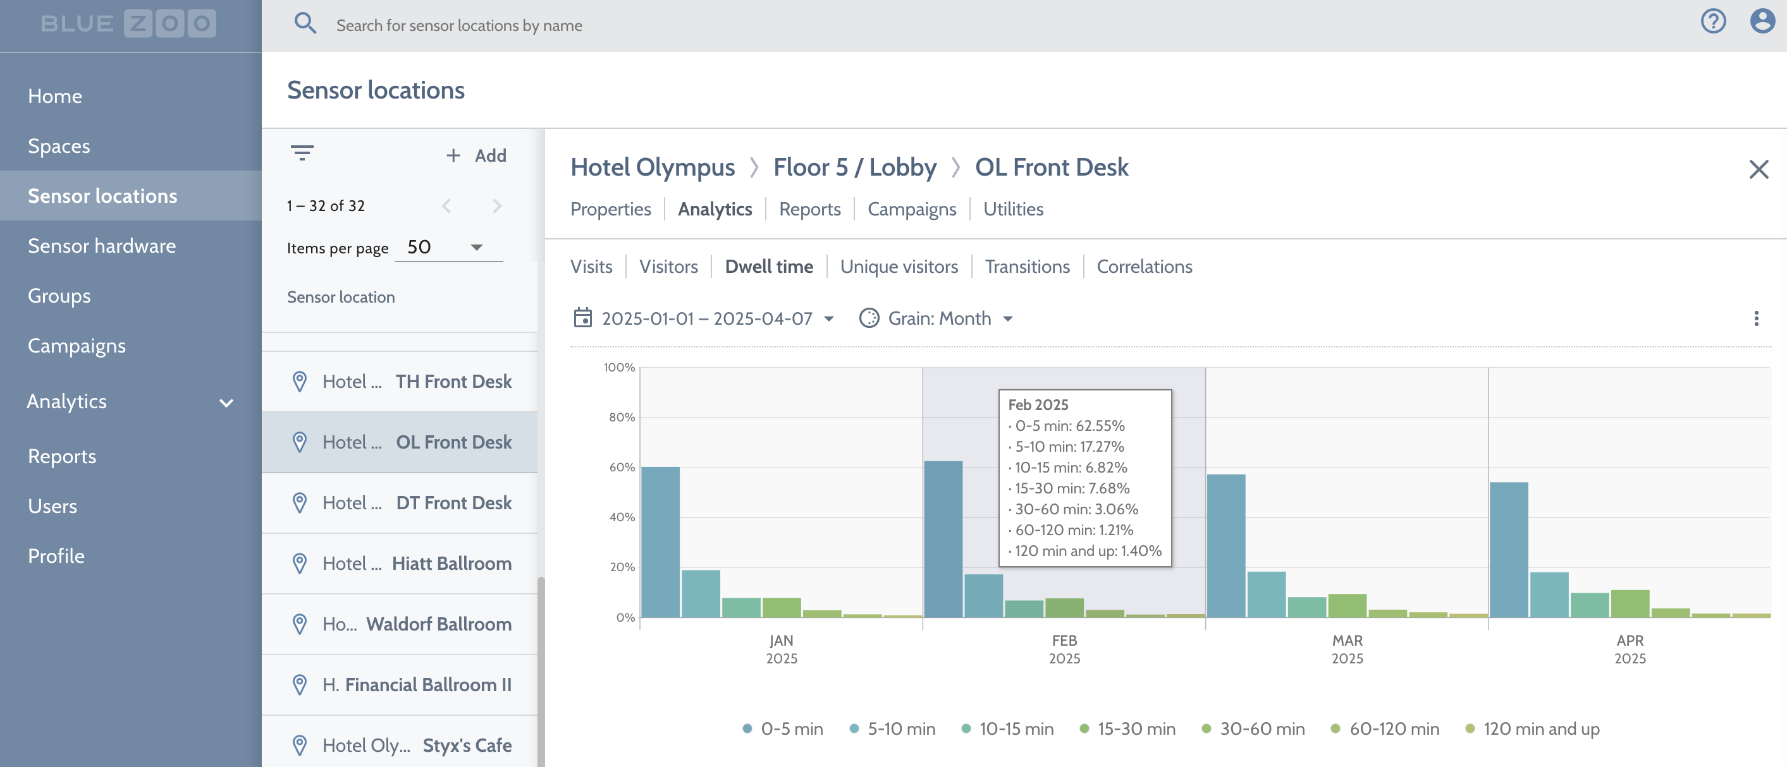Open the chart's three-dot options menu
Viewport: 1787px width, 767px height.
1756,318
